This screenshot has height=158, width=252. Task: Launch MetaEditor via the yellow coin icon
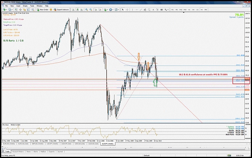[x=51, y=10]
